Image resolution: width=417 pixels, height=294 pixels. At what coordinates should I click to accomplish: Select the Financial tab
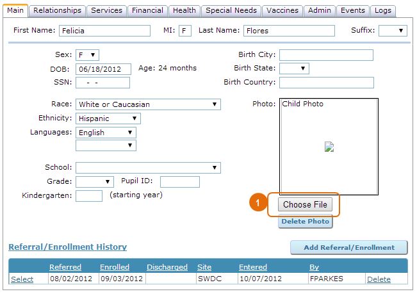(x=147, y=10)
